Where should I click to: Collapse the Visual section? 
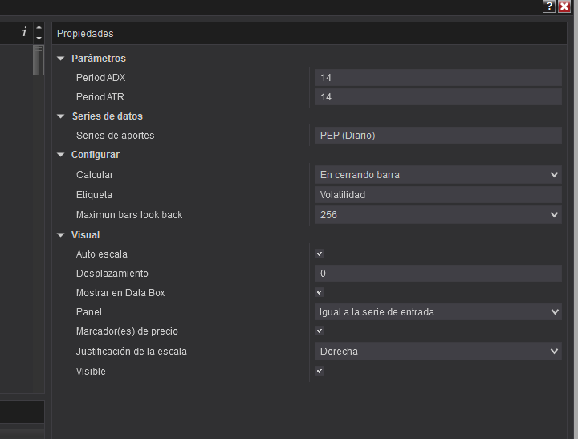tap(61, 235)
